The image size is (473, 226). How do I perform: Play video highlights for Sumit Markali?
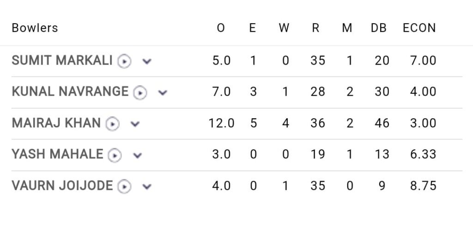point(124,61)
